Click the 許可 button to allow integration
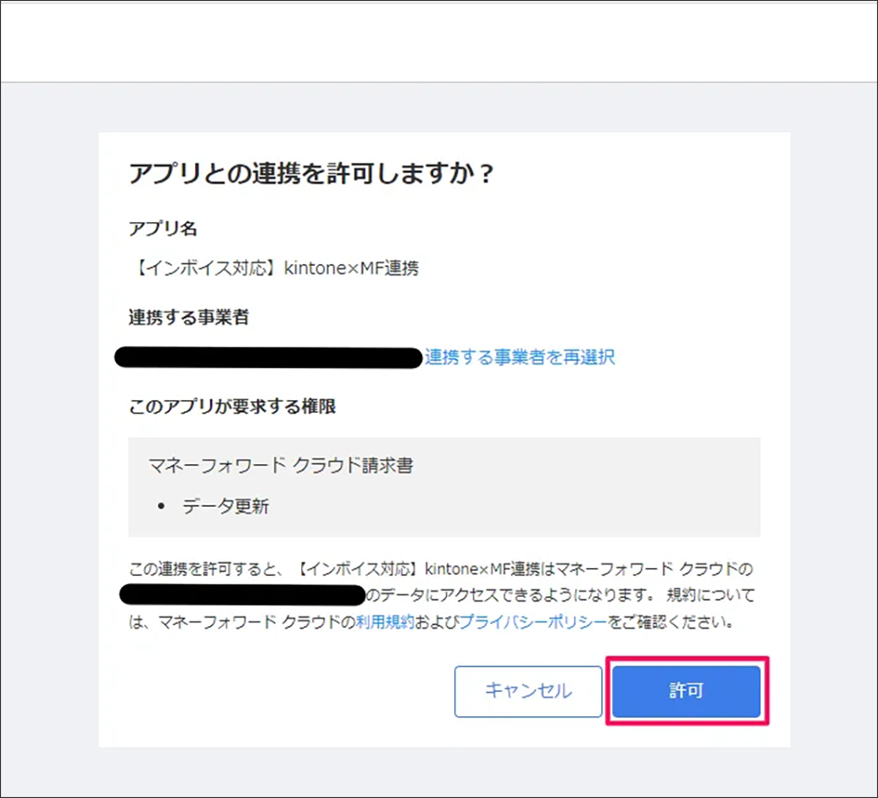 (686, 691)
